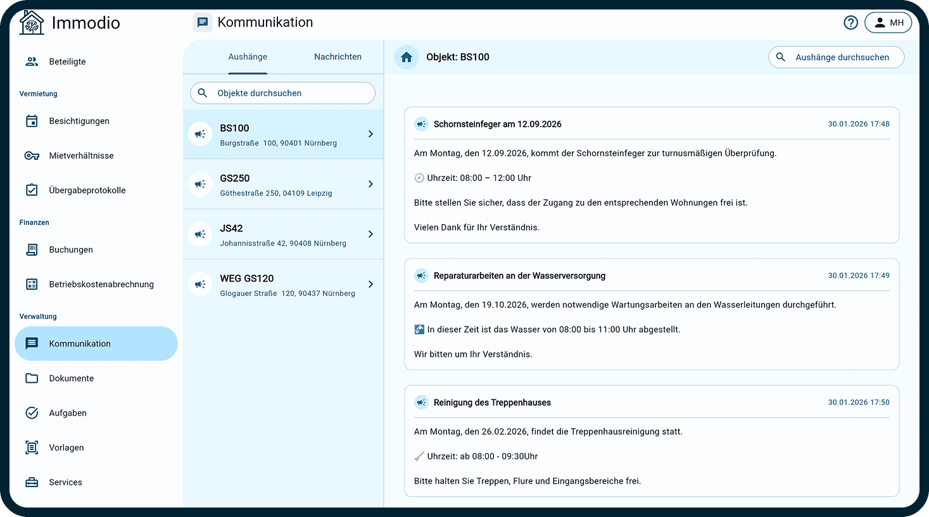This screenshot has width=929, height=517.
Task: Click the title Reparaturarbeiten an der Wasserversorgung
Action: [519, 276]
